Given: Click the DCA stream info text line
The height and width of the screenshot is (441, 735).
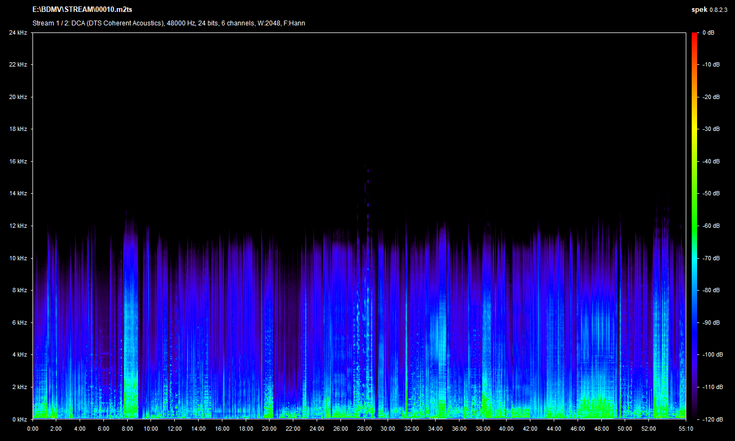Looking at the screenshot, I should 168,23.
